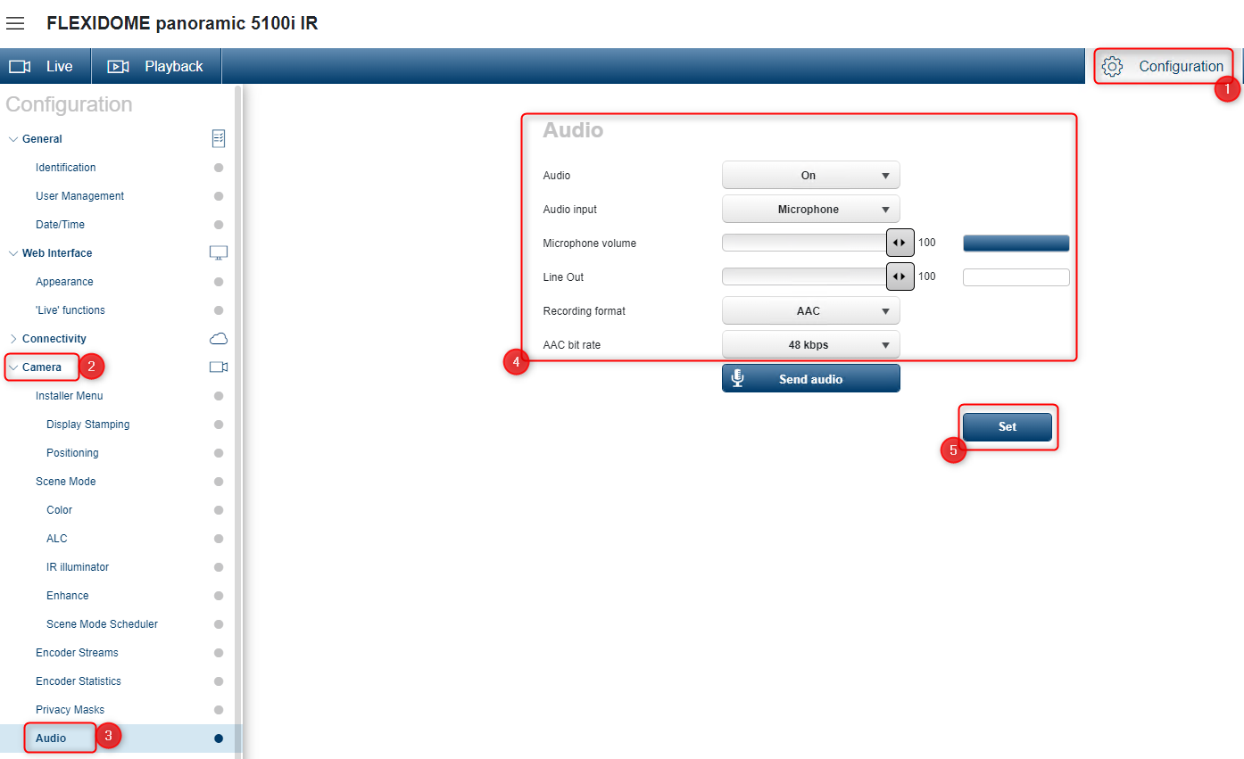Open IR illuminator settings
This screenshot has height=759, width=1244.
coord(78,566)
